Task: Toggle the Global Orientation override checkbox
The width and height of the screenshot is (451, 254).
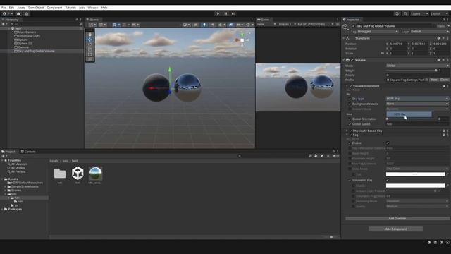Action: (x=350, y=119)
